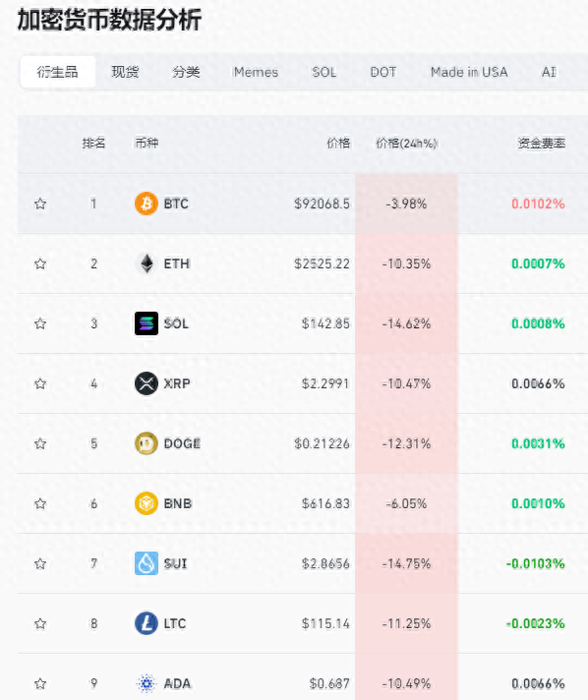Image resolution: width=588 pixels, height=700 pixels.
Task: Open the 现货 tab
Action: pos(125,72)
